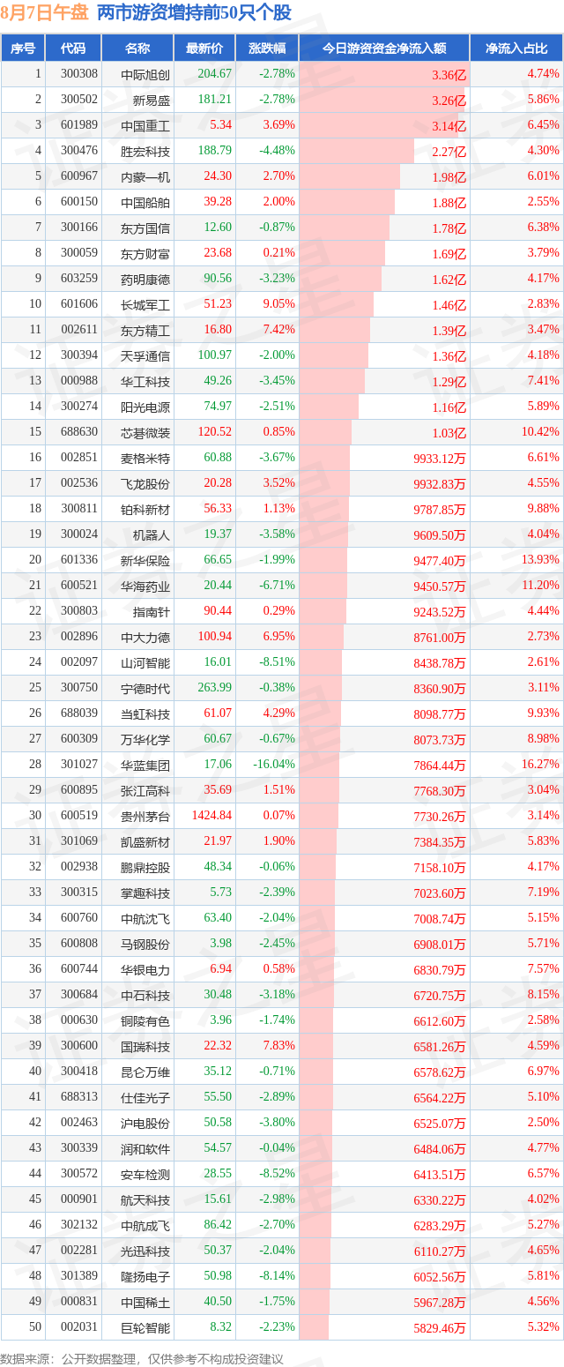Image resolution: width=564 pixels, height=1367 pixels.
Task: Select stock name 新易盛
Action: click(x=152, y=101)
